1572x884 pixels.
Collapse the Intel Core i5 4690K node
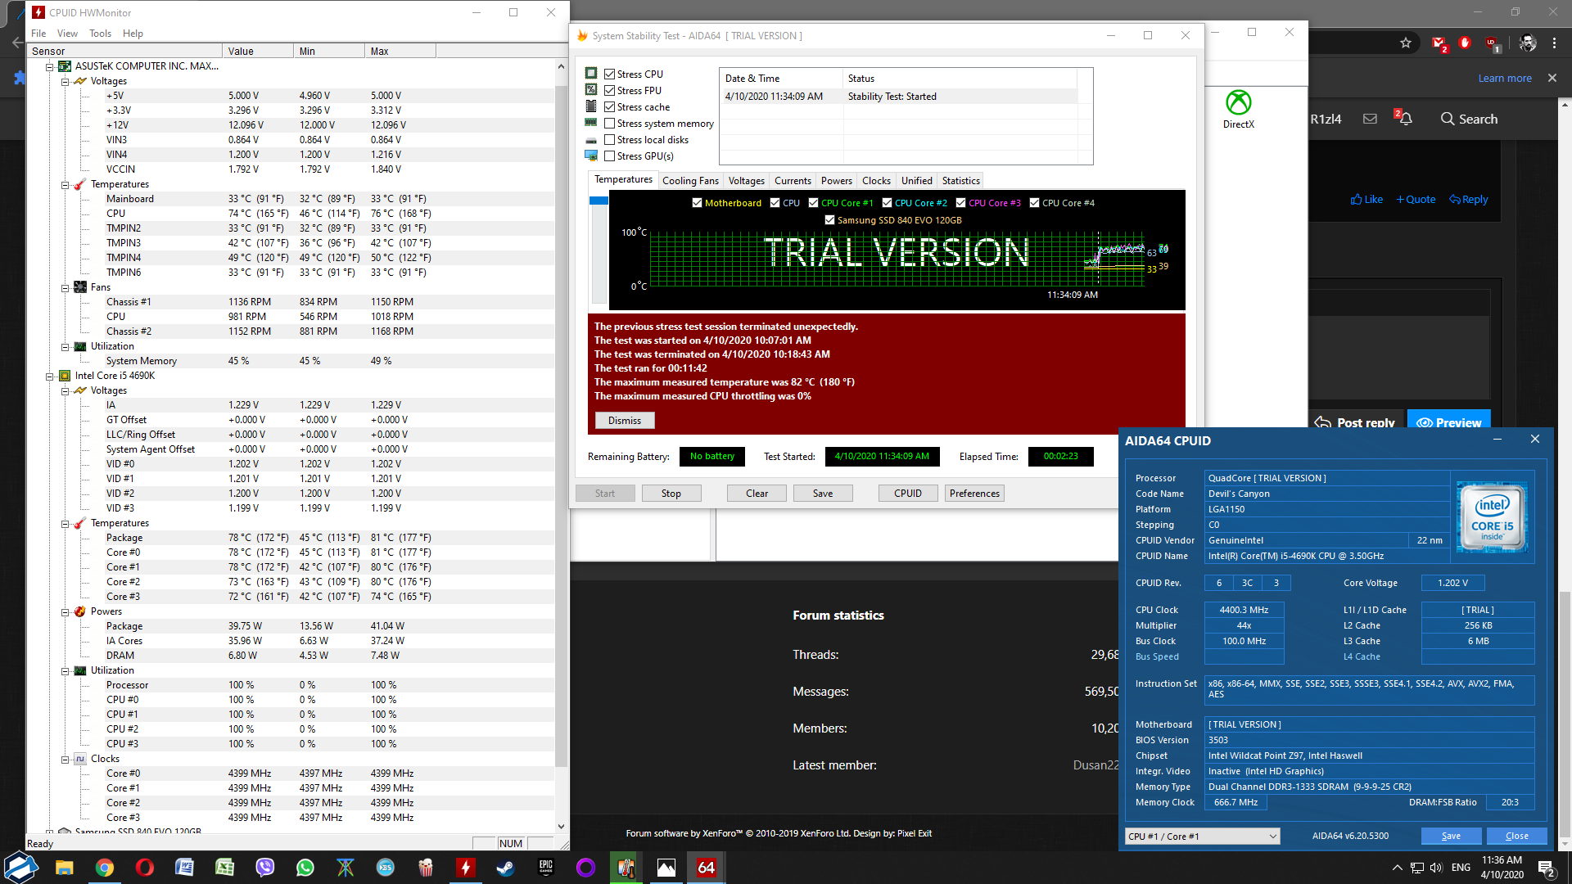click(49, 376)
